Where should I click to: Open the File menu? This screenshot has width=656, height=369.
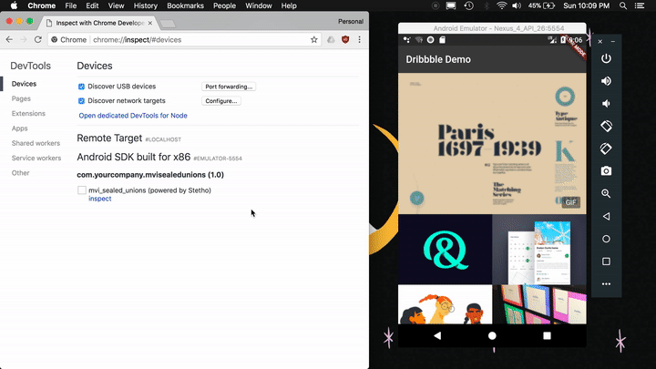(71, 5)
